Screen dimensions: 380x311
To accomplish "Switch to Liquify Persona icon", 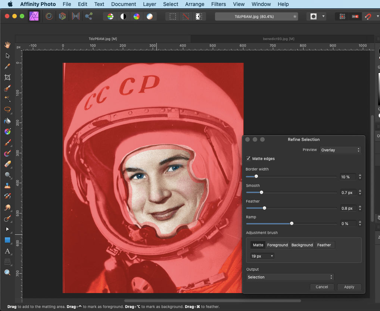I will (x=49, y=16).
